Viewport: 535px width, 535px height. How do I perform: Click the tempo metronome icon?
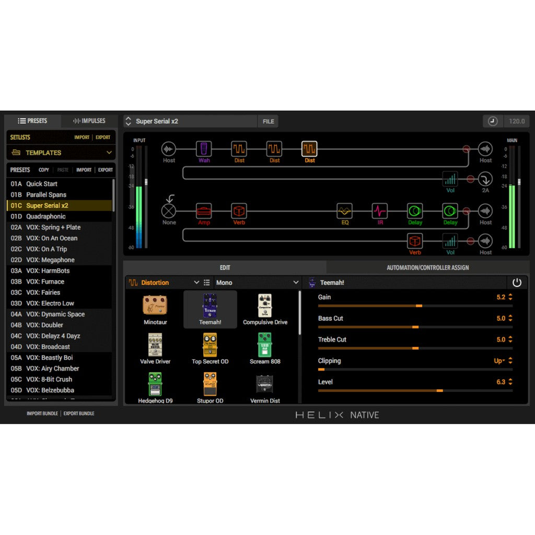pos(492,121)
